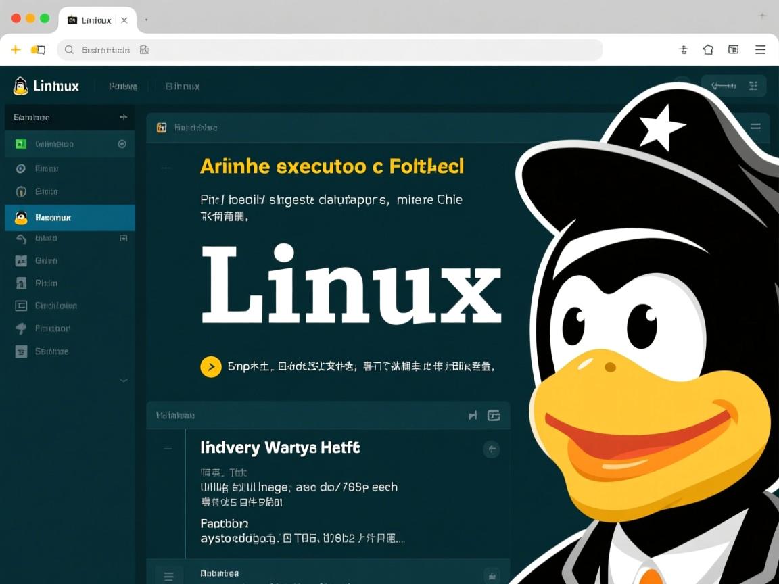779x584 pixels.
Task: Collapse the sidebar using the bottom chevron
Action: coord(124,381)
